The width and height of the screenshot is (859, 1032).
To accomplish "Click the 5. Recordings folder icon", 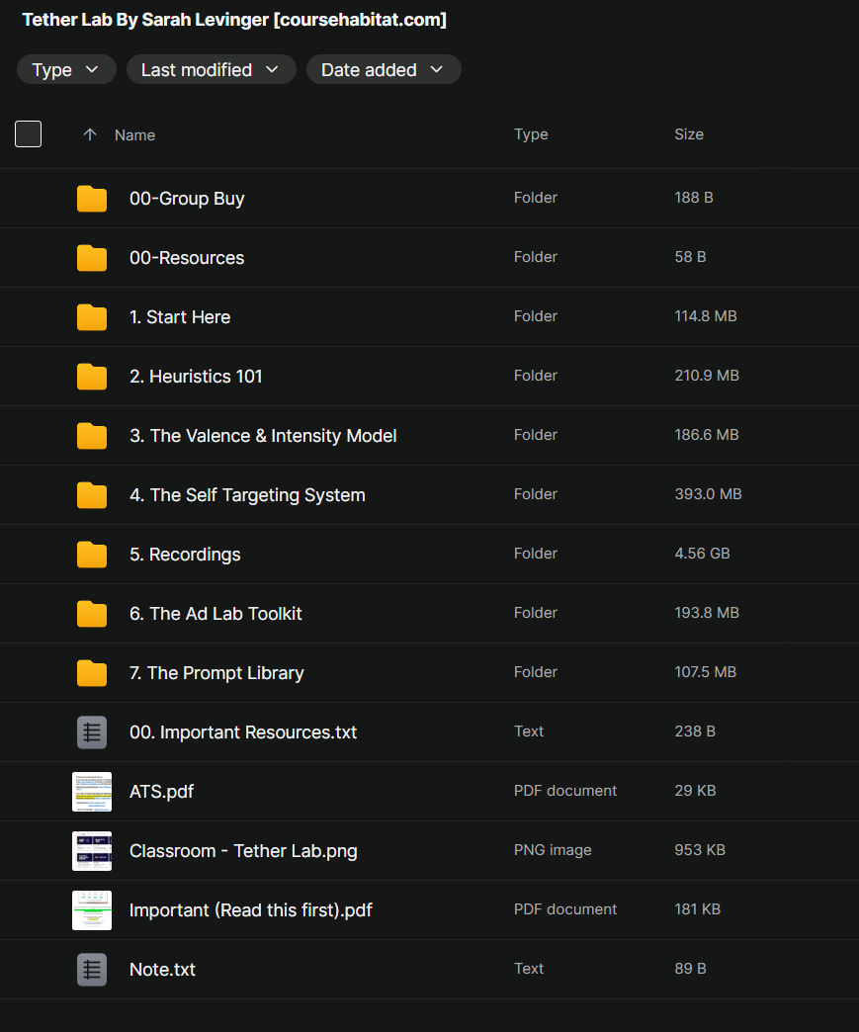I will (x=92, y=555).
